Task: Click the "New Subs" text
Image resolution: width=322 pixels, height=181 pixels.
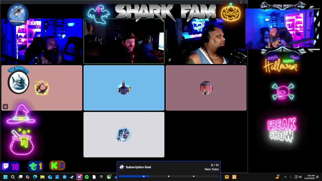Action: coord(212,169)
